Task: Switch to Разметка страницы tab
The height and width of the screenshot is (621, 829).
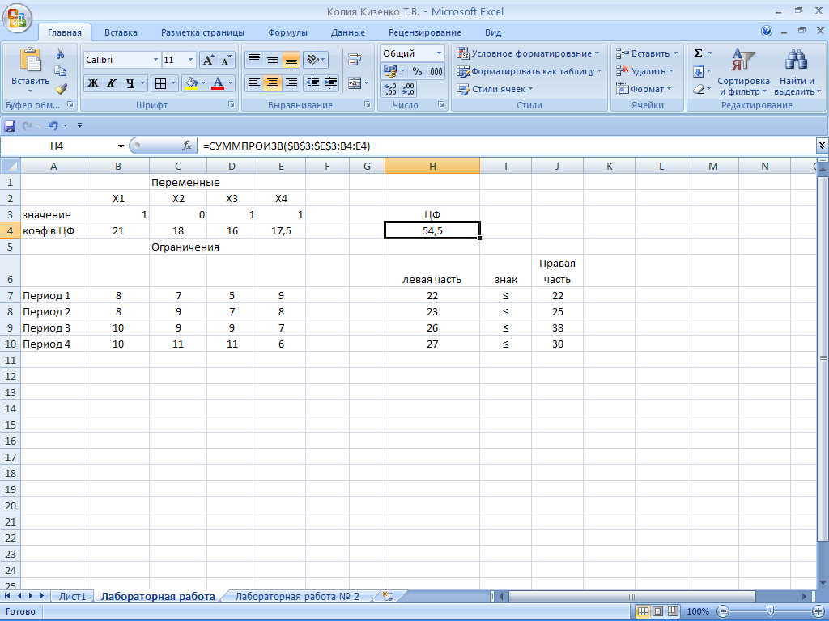Action: click(202, 32)
